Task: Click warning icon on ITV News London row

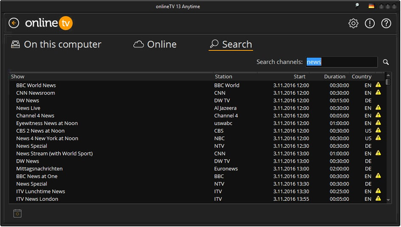Action: pos(378,199)
